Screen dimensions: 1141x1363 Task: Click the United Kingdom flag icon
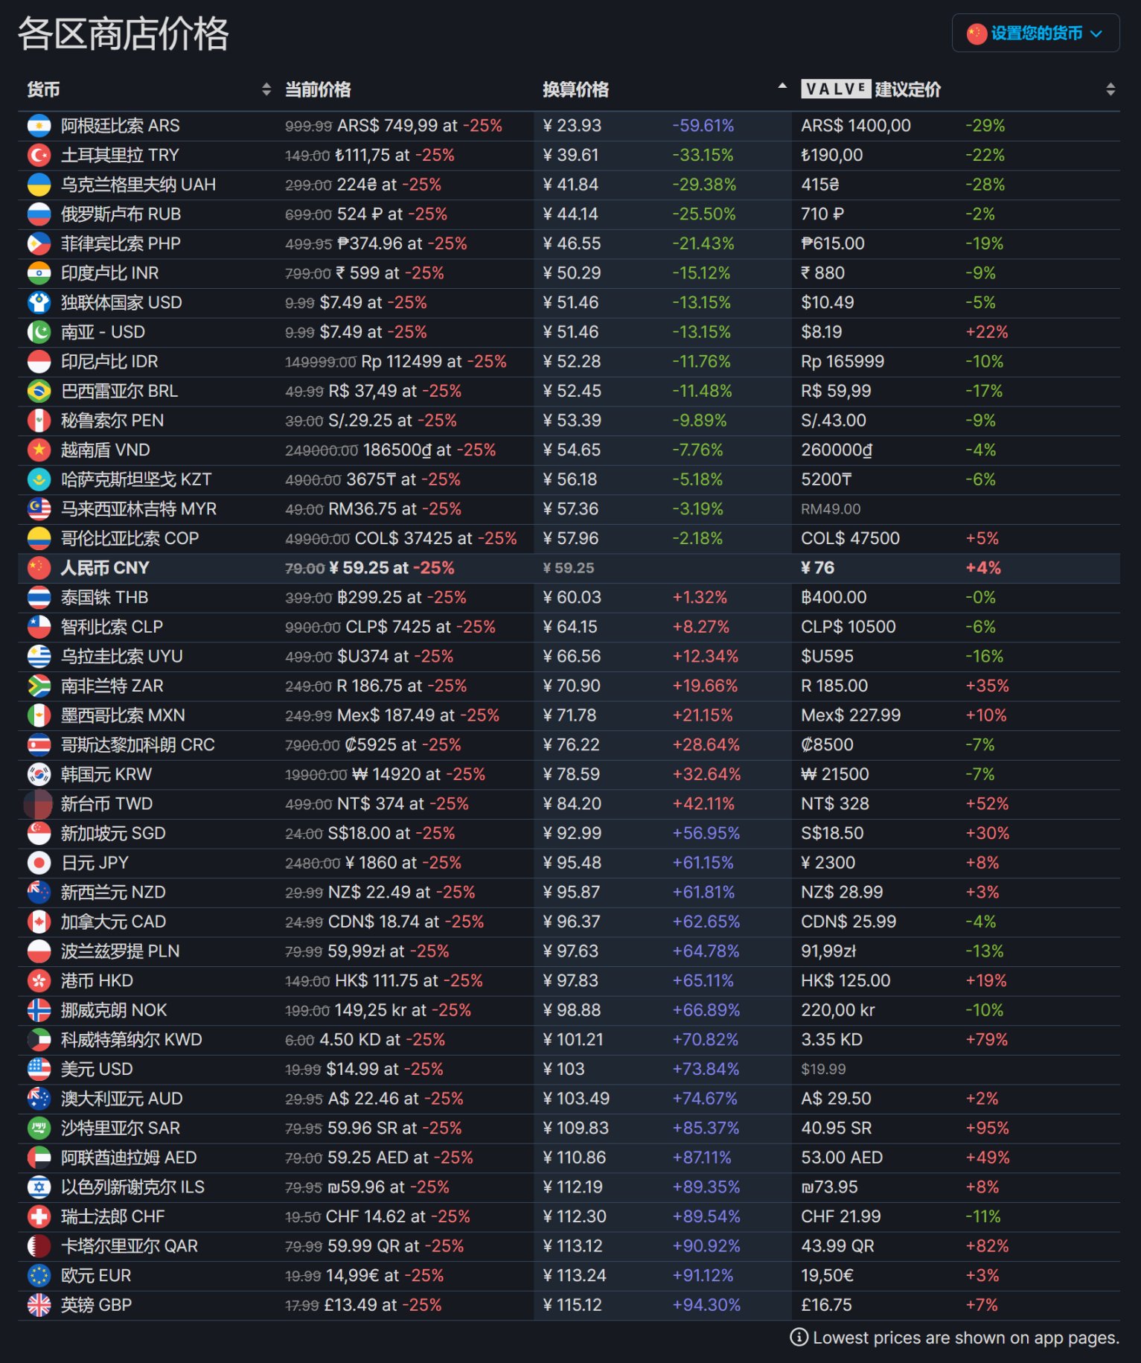point(39,1305)
